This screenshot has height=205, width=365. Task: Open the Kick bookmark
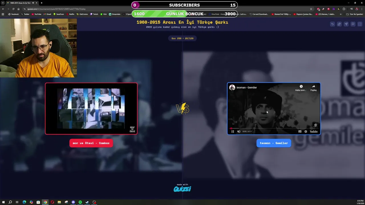104,14
